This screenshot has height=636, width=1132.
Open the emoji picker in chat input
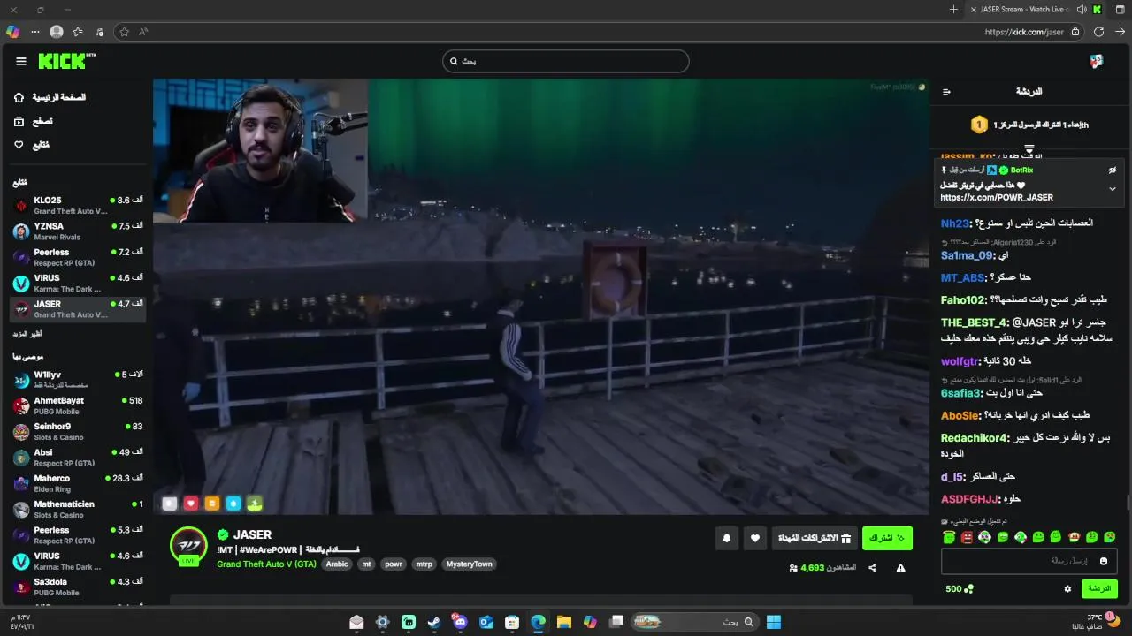coord(1104,561)
